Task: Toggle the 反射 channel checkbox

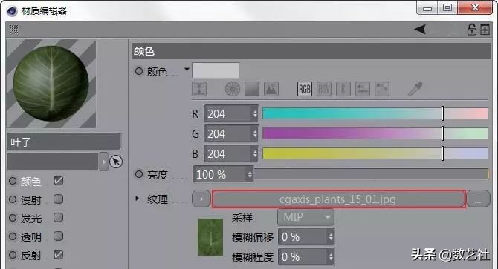Action: point(59,255)
